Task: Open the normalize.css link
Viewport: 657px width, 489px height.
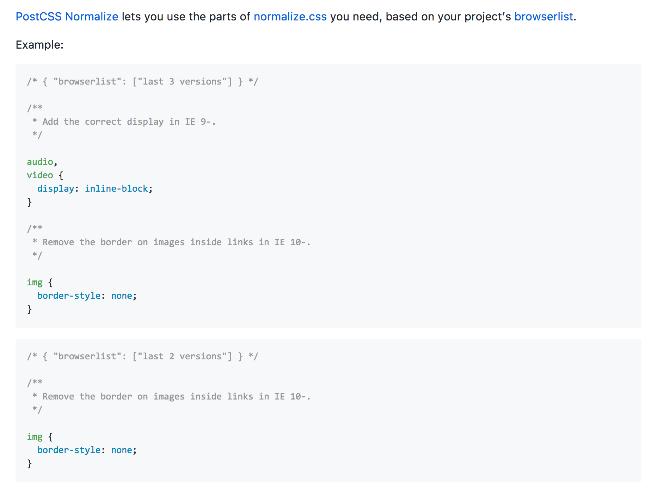Action: coord(290,17)
